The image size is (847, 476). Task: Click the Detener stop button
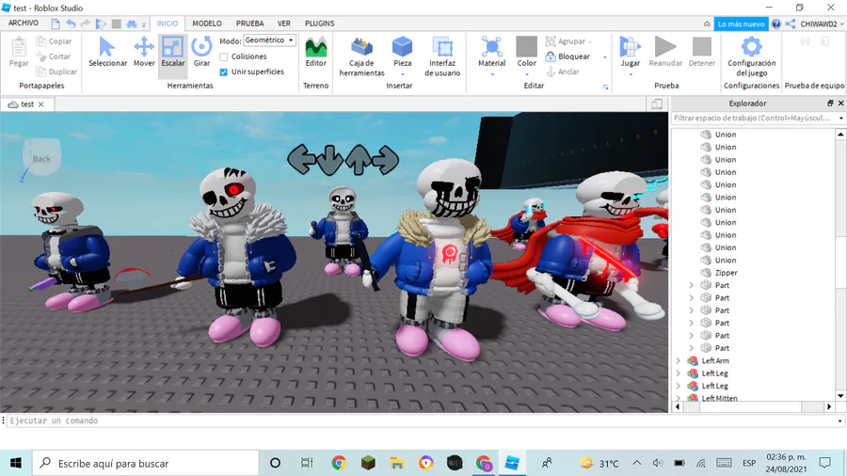[702, 53]
